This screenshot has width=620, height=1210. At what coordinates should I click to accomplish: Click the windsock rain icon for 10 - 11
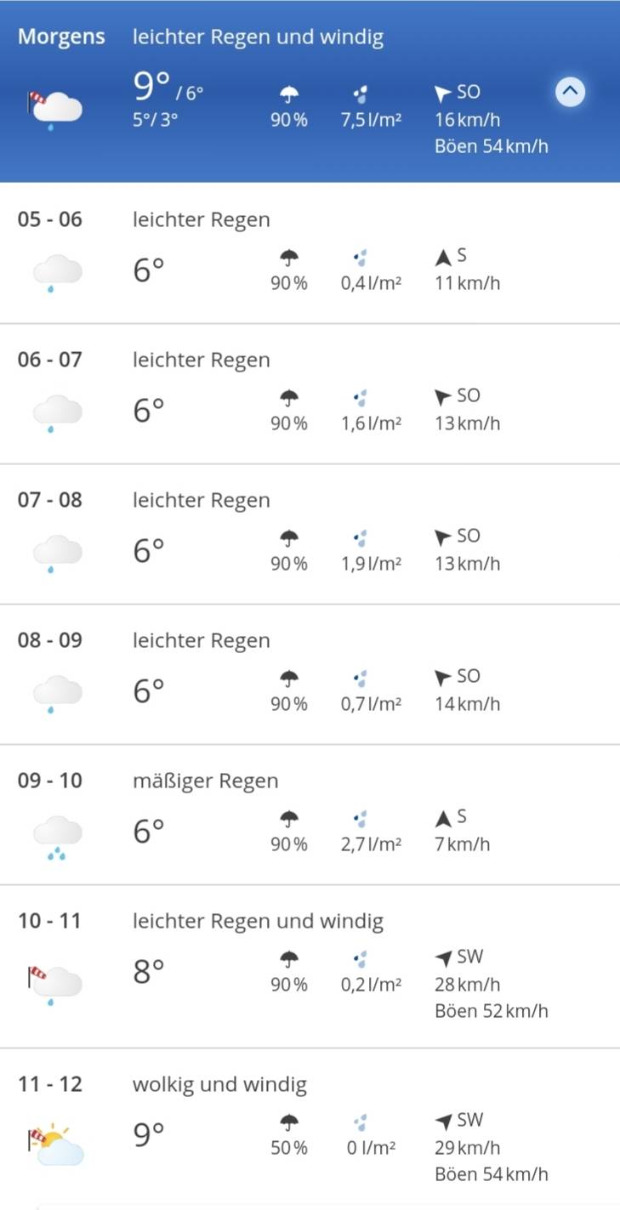coord(57,983)
